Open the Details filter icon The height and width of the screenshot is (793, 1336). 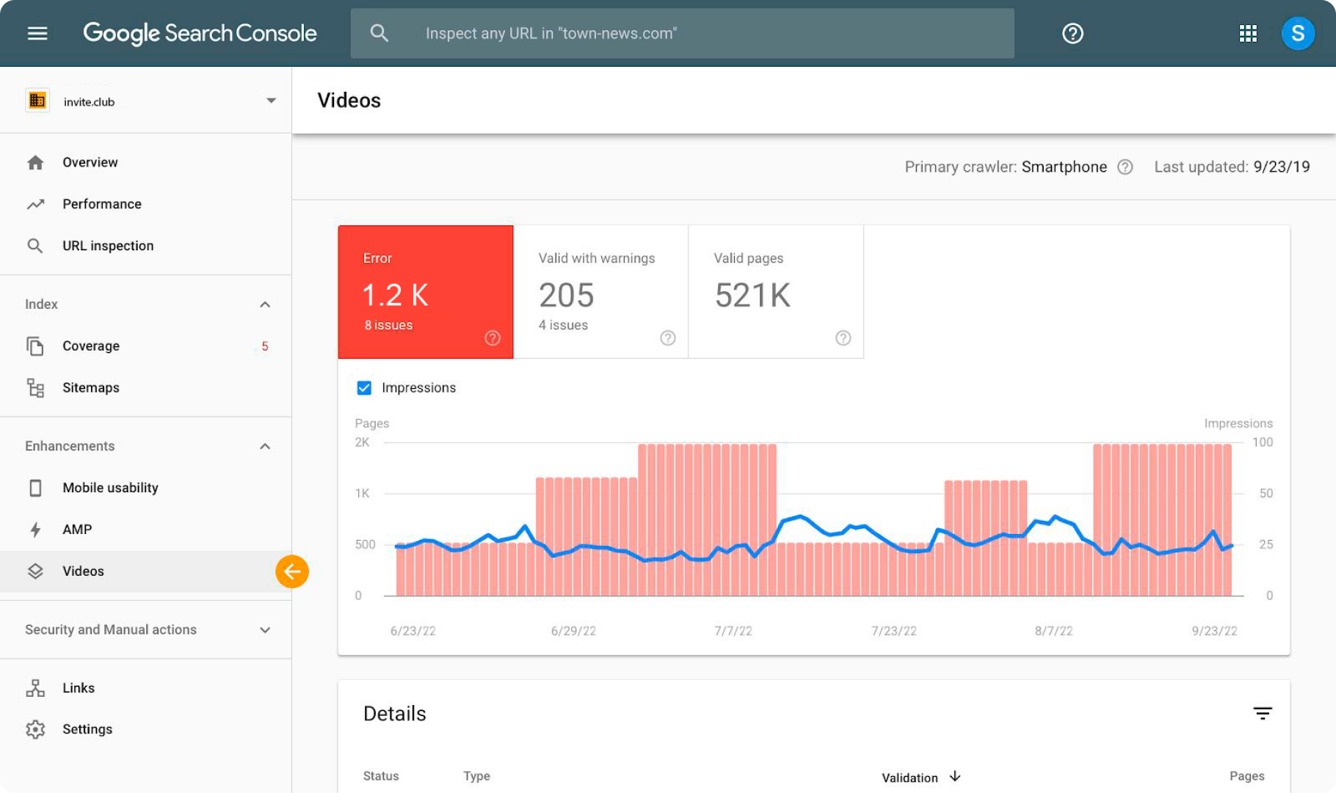tap(1262, 714)
